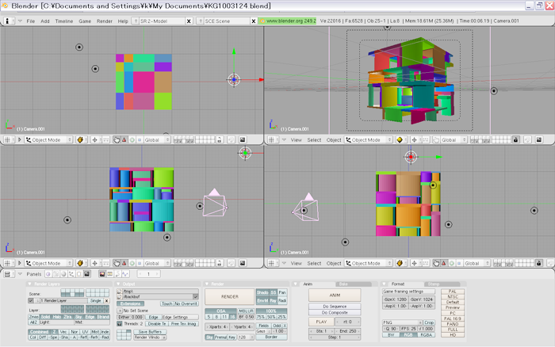The image size is (555, 347).
Task: Toggle the Halo render layer option
Action: coord(57,317)
